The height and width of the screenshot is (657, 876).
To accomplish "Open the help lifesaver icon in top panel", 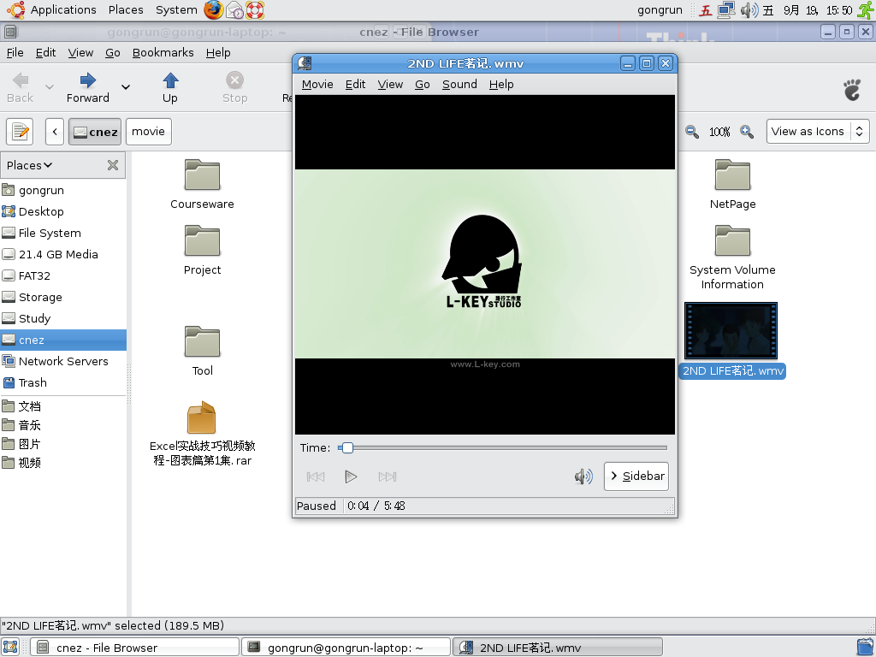I will 255,10.
